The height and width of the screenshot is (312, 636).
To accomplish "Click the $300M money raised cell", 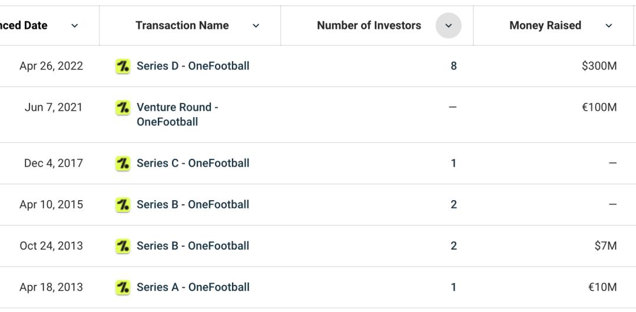I will click(599, 66).
